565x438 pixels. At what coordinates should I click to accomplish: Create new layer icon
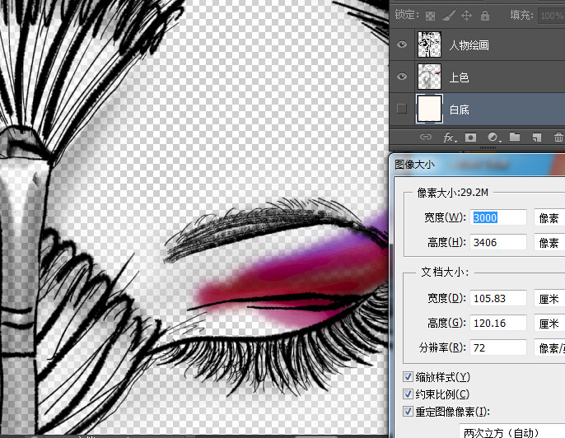(x=536, y=137)
